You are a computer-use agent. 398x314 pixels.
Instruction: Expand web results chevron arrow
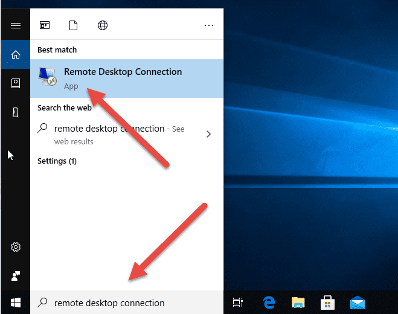click(208, 134)
